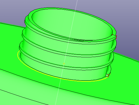Pick the rounded fillet face at bottom left

[x=24, y=90]
